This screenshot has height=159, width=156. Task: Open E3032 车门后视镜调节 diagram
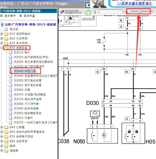29,66
